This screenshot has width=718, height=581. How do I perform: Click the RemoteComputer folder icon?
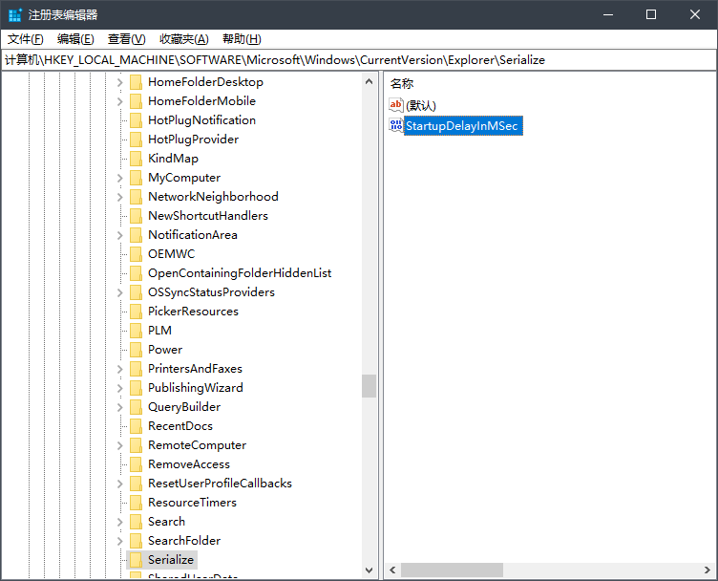pos(136,445)
